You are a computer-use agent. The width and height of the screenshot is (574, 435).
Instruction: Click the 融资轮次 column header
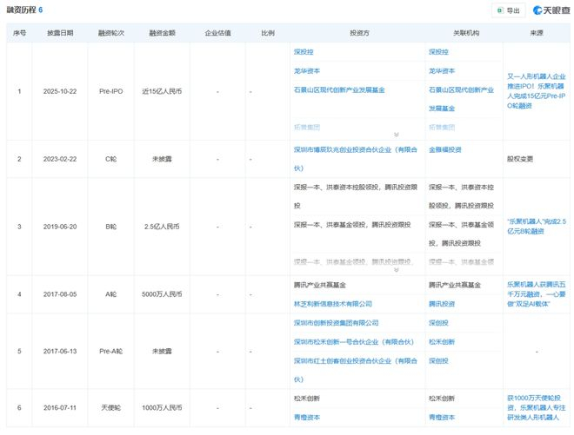pyautogui.click(x=111, y=33)
